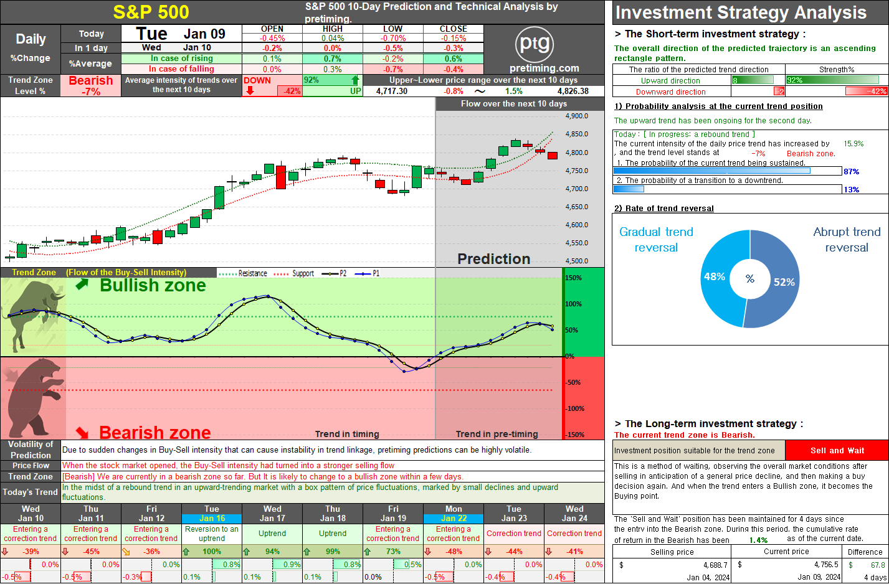Click the Trend in pre-timing label
This screenshot has width=889, height=584.
497,434
